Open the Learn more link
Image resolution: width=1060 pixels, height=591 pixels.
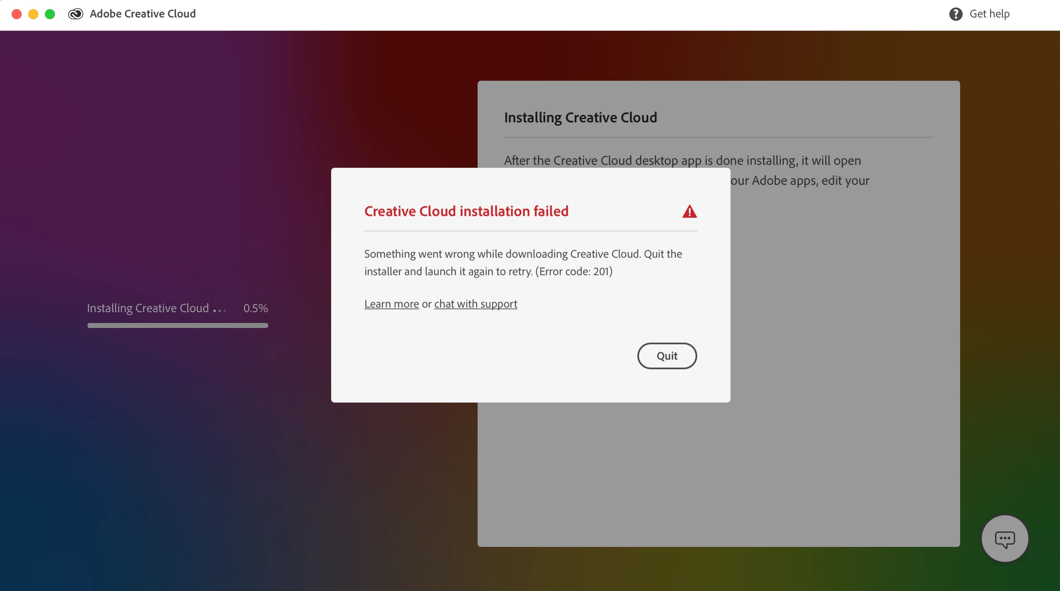[x=391, y=304]
